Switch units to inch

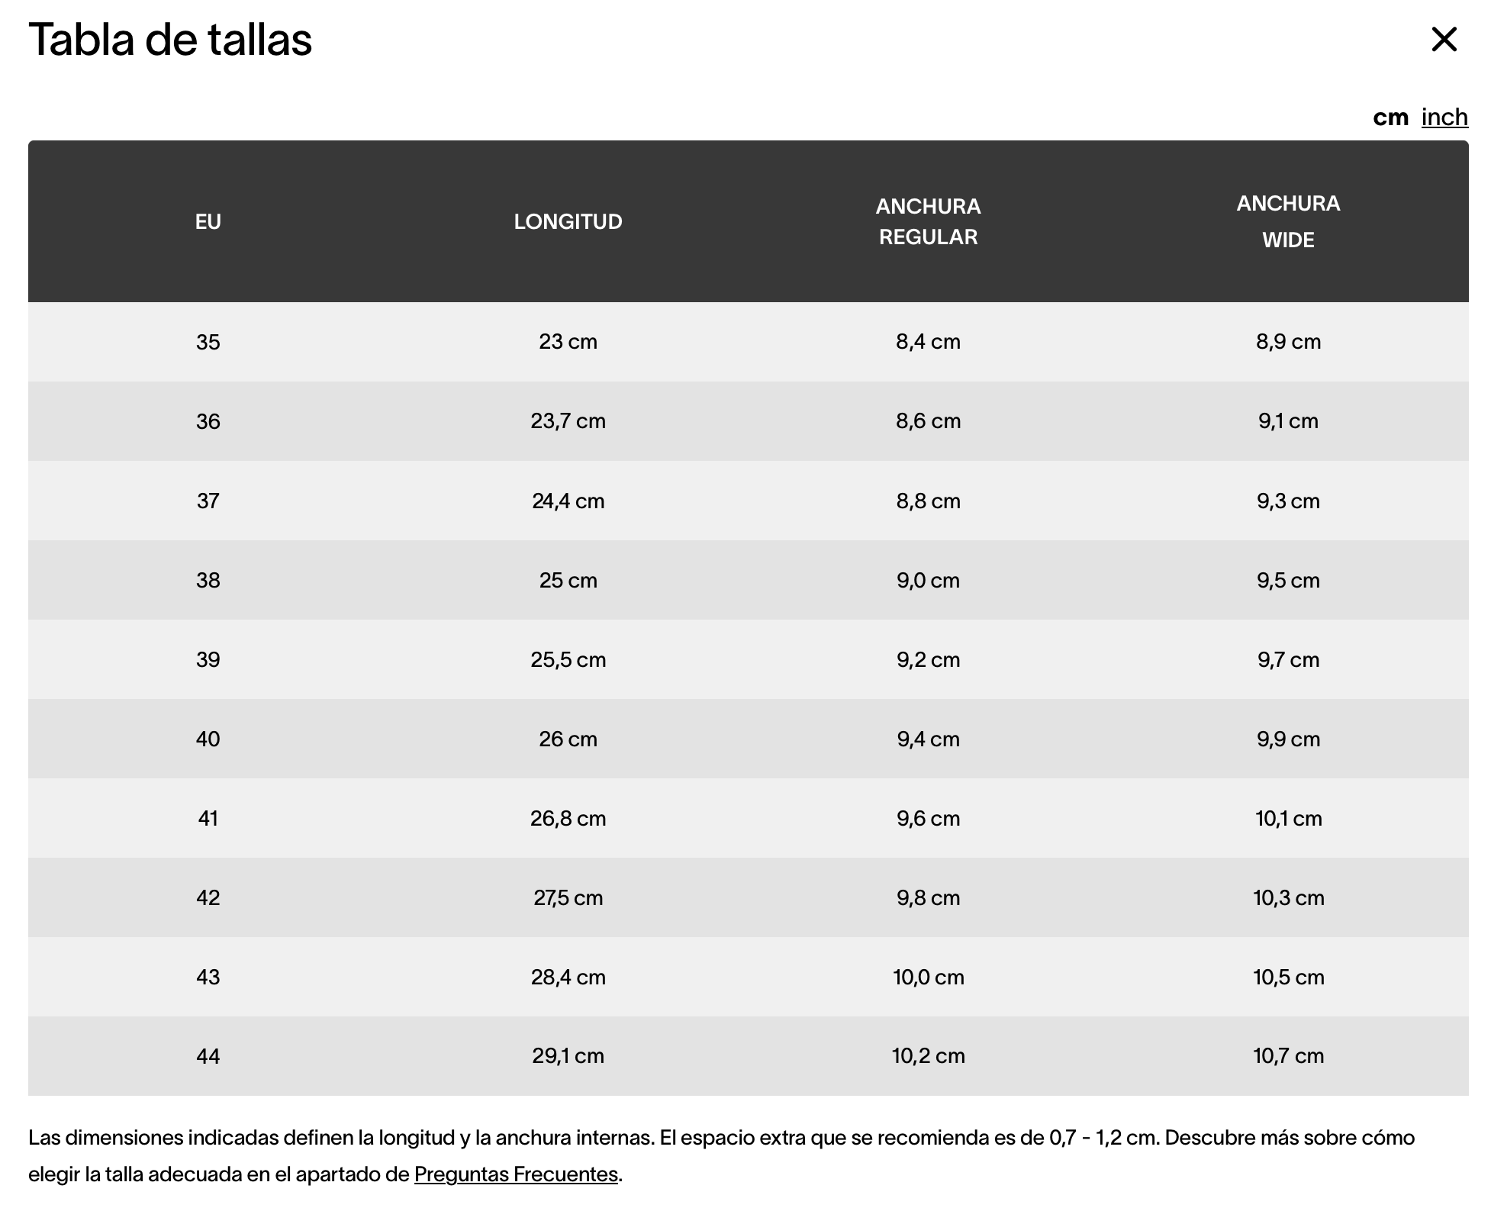1444,118
